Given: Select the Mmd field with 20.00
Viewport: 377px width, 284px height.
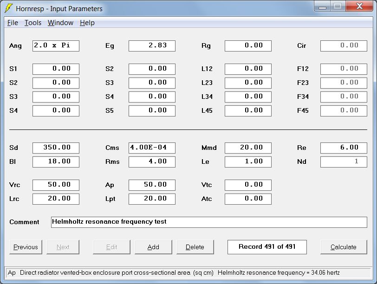Looking at the screenshot, I should (248, 148).
